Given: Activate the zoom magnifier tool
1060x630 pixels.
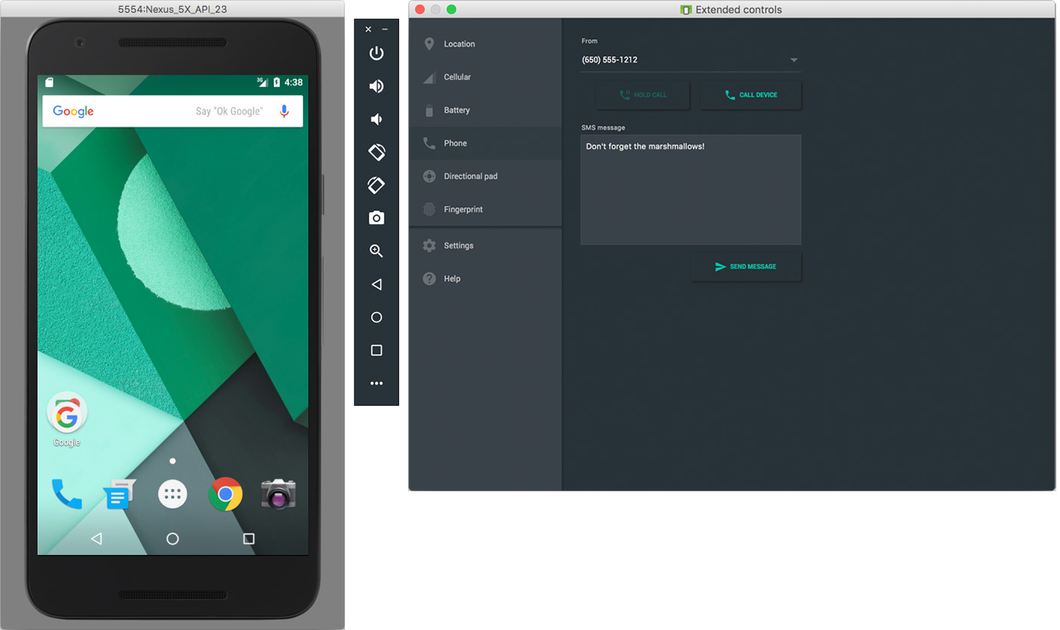Looking at the screenshot, I should click(x=376, y=251).
